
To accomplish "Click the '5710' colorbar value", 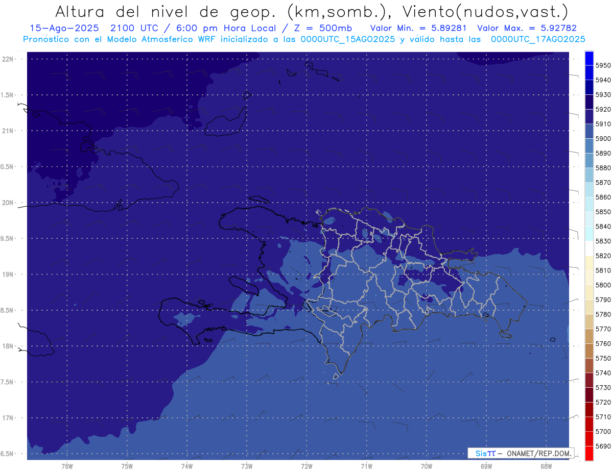I will coord(603,417).
